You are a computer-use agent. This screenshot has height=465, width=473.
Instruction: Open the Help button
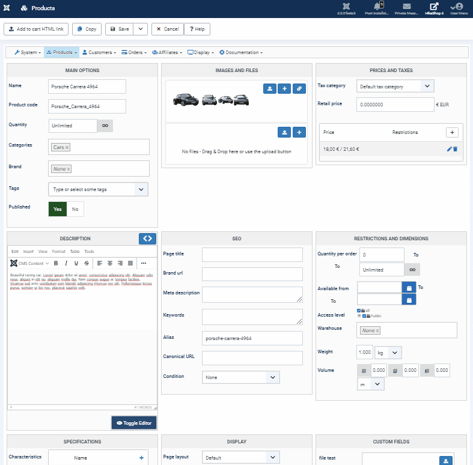(197, 29)
